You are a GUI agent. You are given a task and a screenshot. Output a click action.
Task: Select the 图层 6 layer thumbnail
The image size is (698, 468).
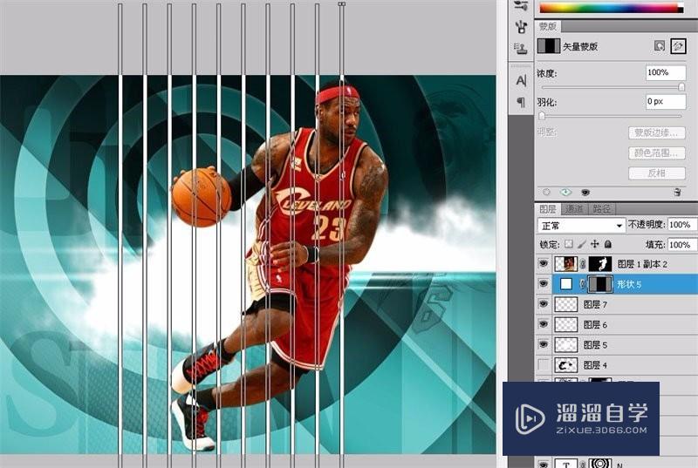point(565,324)
